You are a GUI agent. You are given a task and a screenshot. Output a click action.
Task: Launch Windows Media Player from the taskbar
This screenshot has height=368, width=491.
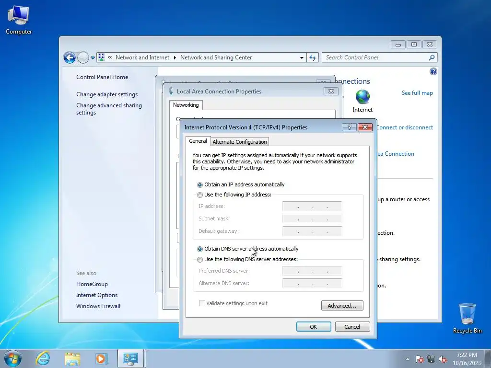[102, 358]
